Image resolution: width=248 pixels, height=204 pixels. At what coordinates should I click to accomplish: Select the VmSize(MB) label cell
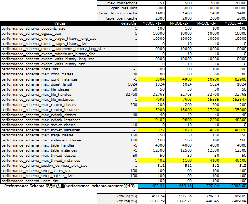(x=117, y=201)
